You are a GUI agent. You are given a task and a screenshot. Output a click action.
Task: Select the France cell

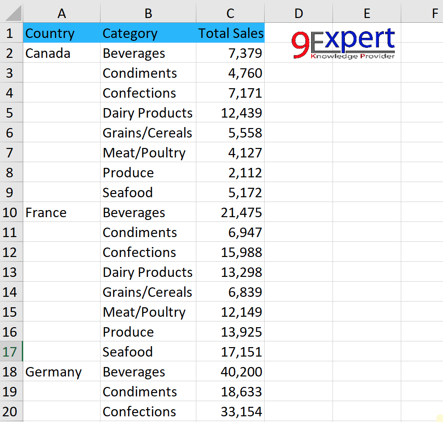click(62, 212)
